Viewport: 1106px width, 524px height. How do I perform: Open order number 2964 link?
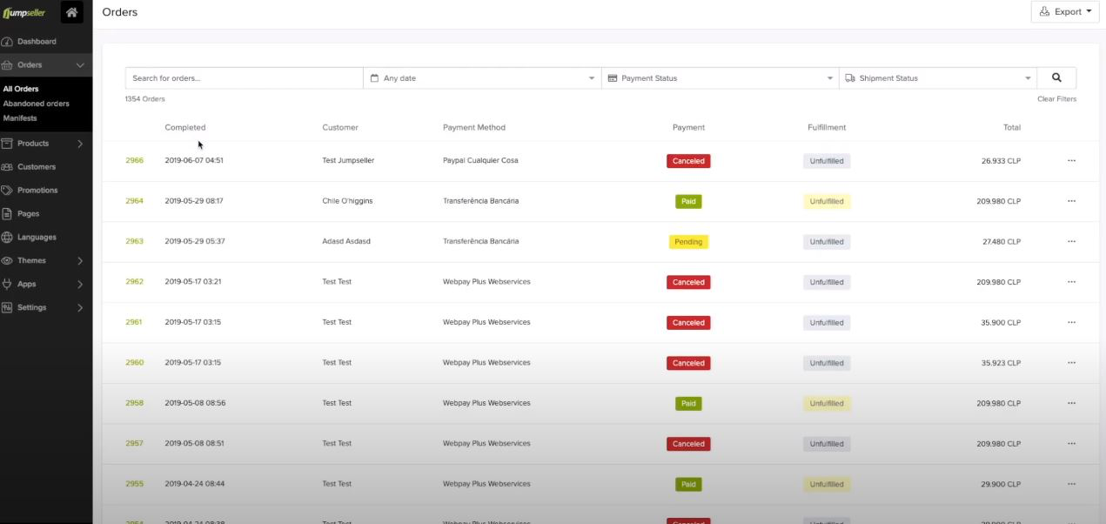134,201
